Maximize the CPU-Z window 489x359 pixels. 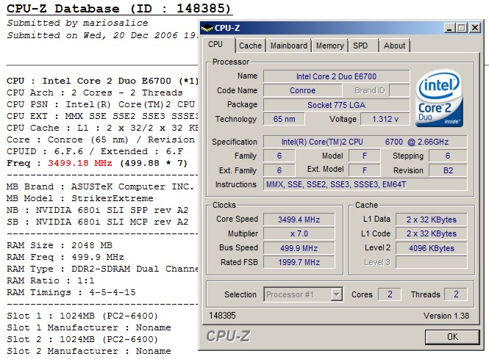pos(462,28)
